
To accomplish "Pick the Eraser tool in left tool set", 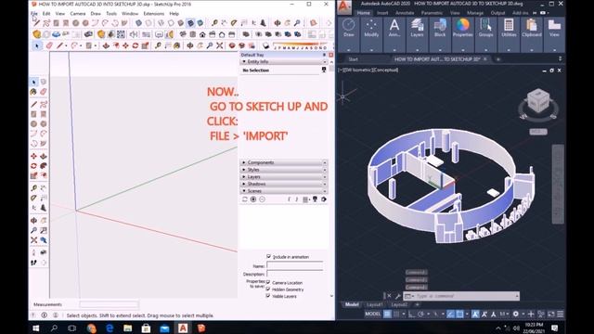I will (x=44, y=92).
